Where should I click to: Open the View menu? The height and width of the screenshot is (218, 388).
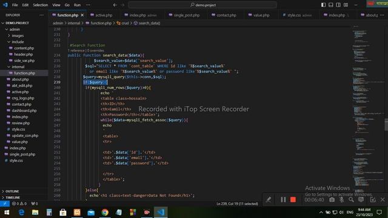point(56,5)
